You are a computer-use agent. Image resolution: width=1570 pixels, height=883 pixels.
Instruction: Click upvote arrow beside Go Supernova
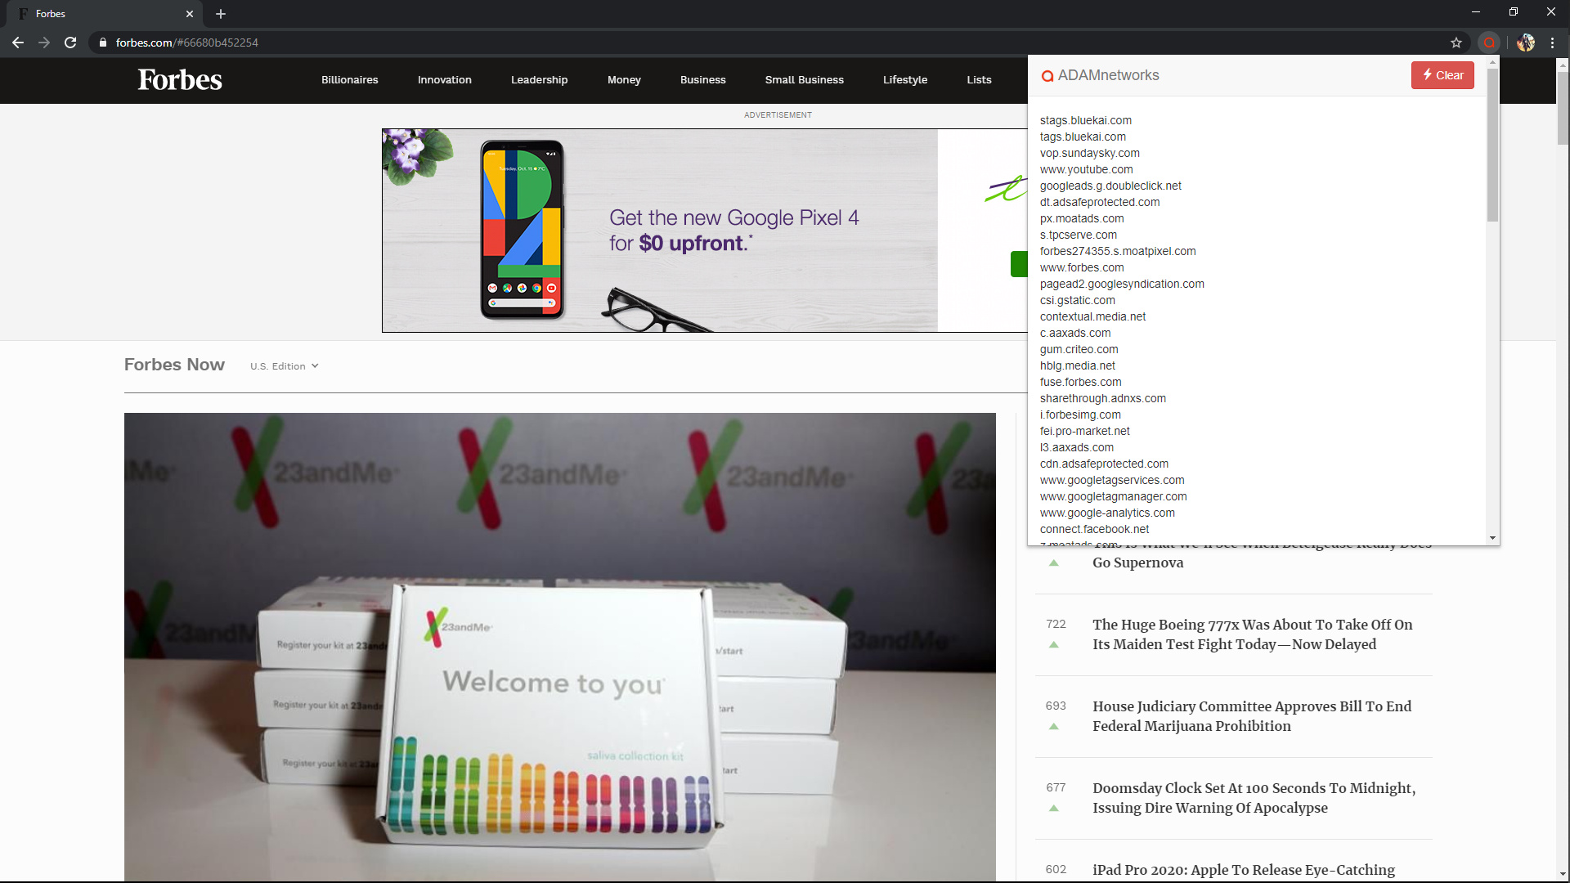coord(1054,563)
